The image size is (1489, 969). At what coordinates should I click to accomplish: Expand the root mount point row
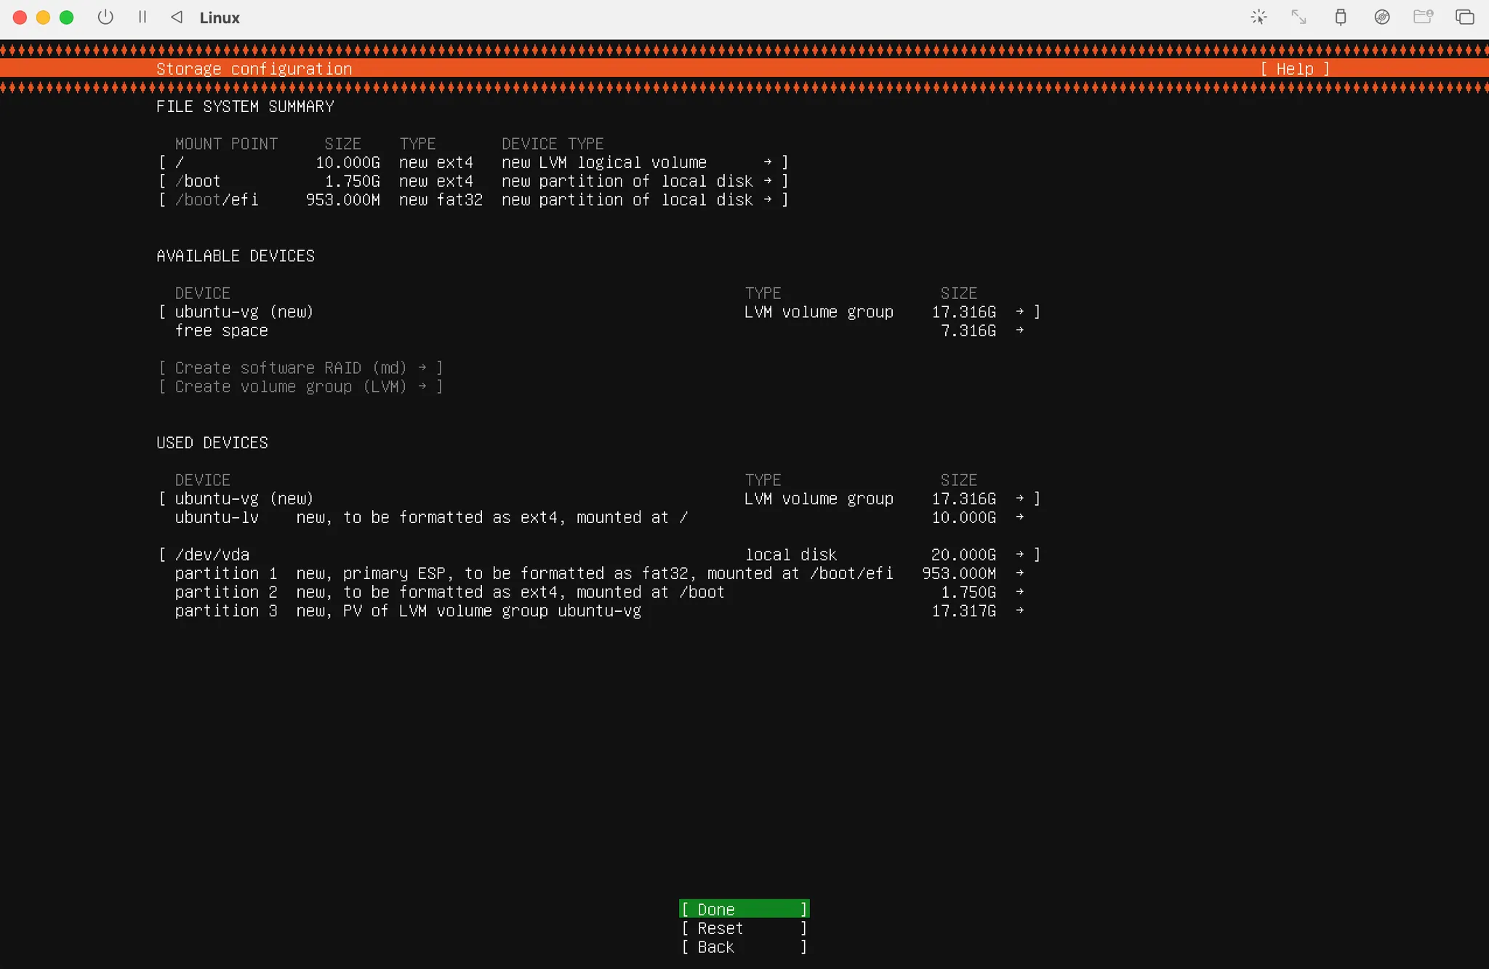(x=473, y=162)
